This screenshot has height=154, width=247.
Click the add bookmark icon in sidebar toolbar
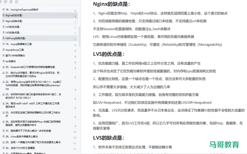[x=11, y=2]
